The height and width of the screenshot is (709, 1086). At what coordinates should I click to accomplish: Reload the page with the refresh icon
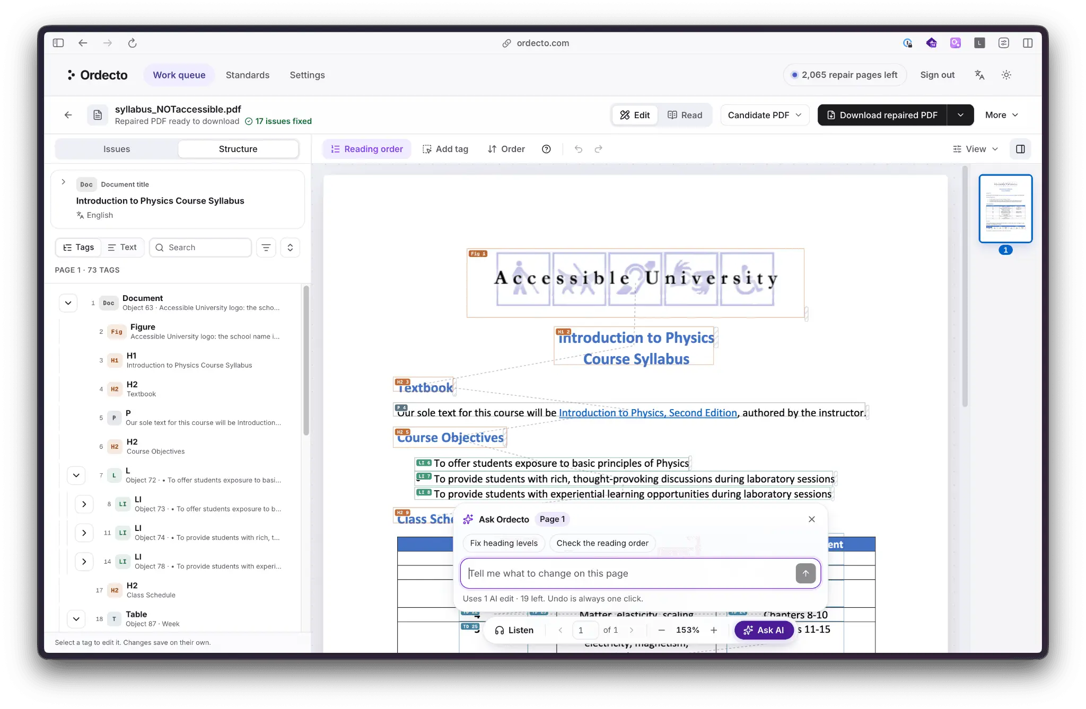tap(133, 43)
